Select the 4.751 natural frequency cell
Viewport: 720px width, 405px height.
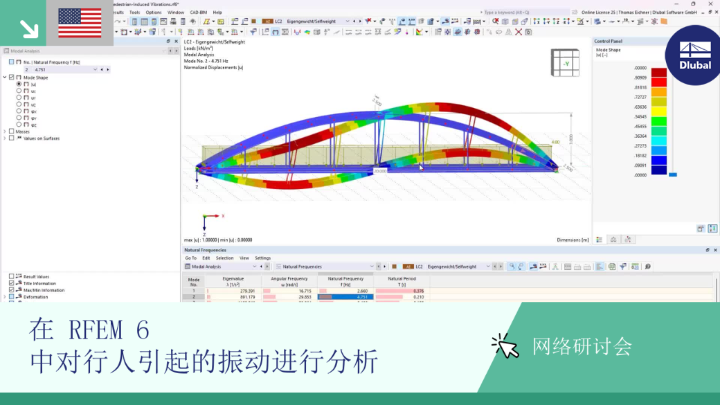(x=345, y=297)
